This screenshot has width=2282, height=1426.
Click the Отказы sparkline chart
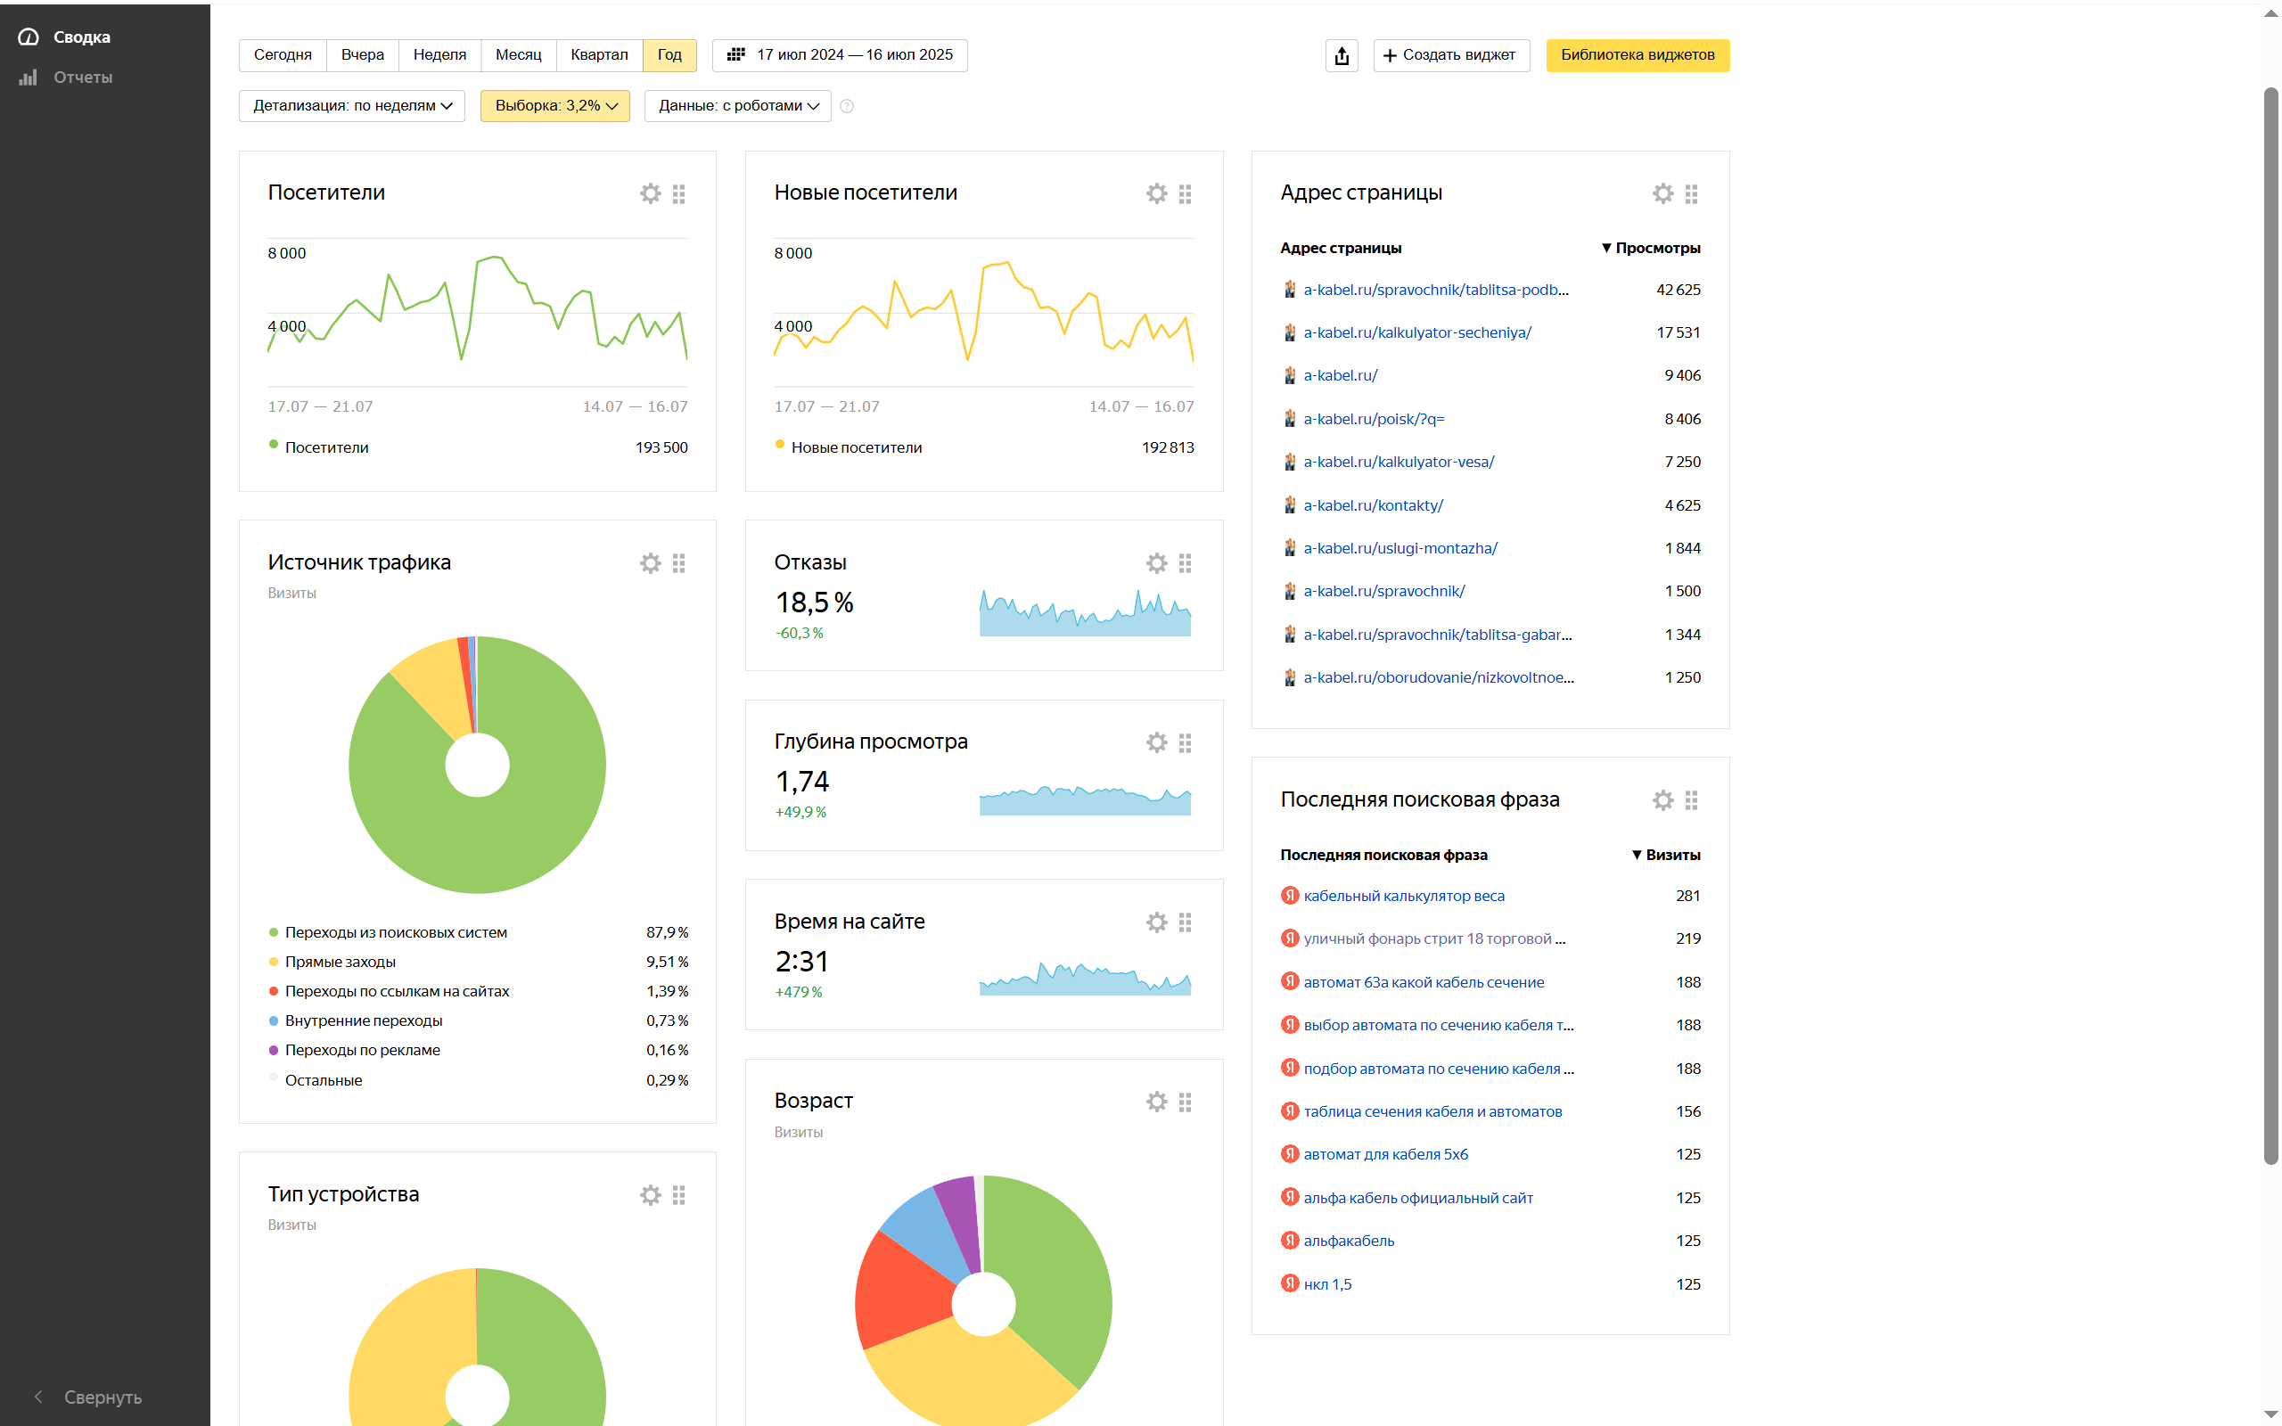coord(1086,613)
